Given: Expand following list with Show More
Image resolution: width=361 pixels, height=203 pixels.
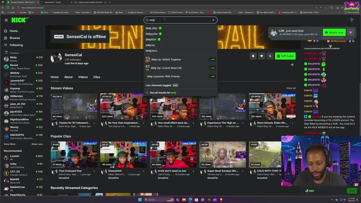Looking at the screenshot, I should [x=9, y=144].
